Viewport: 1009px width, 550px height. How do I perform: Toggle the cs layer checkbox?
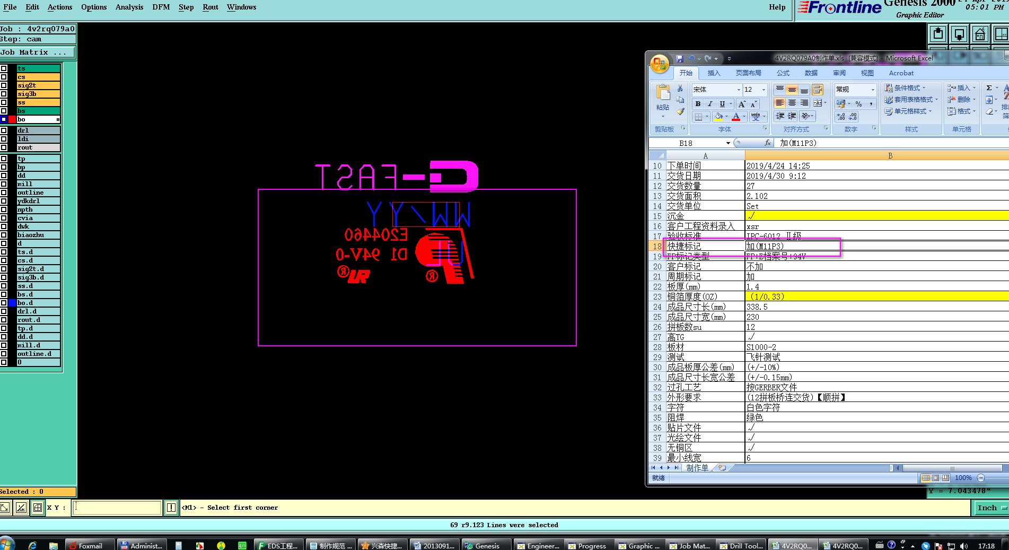point(4,77)
